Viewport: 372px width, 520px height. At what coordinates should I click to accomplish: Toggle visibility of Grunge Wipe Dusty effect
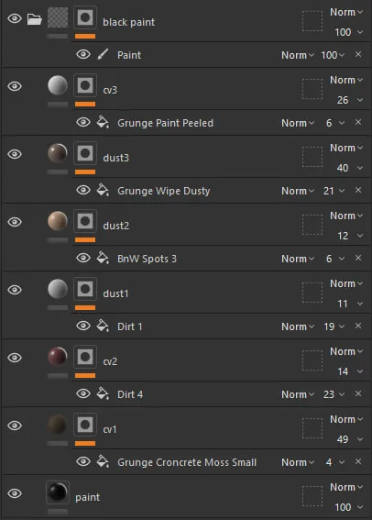point(83,190)
